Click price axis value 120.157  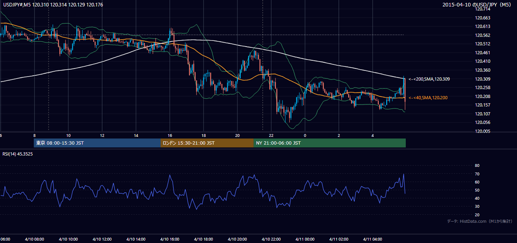(x=483, y=105)
